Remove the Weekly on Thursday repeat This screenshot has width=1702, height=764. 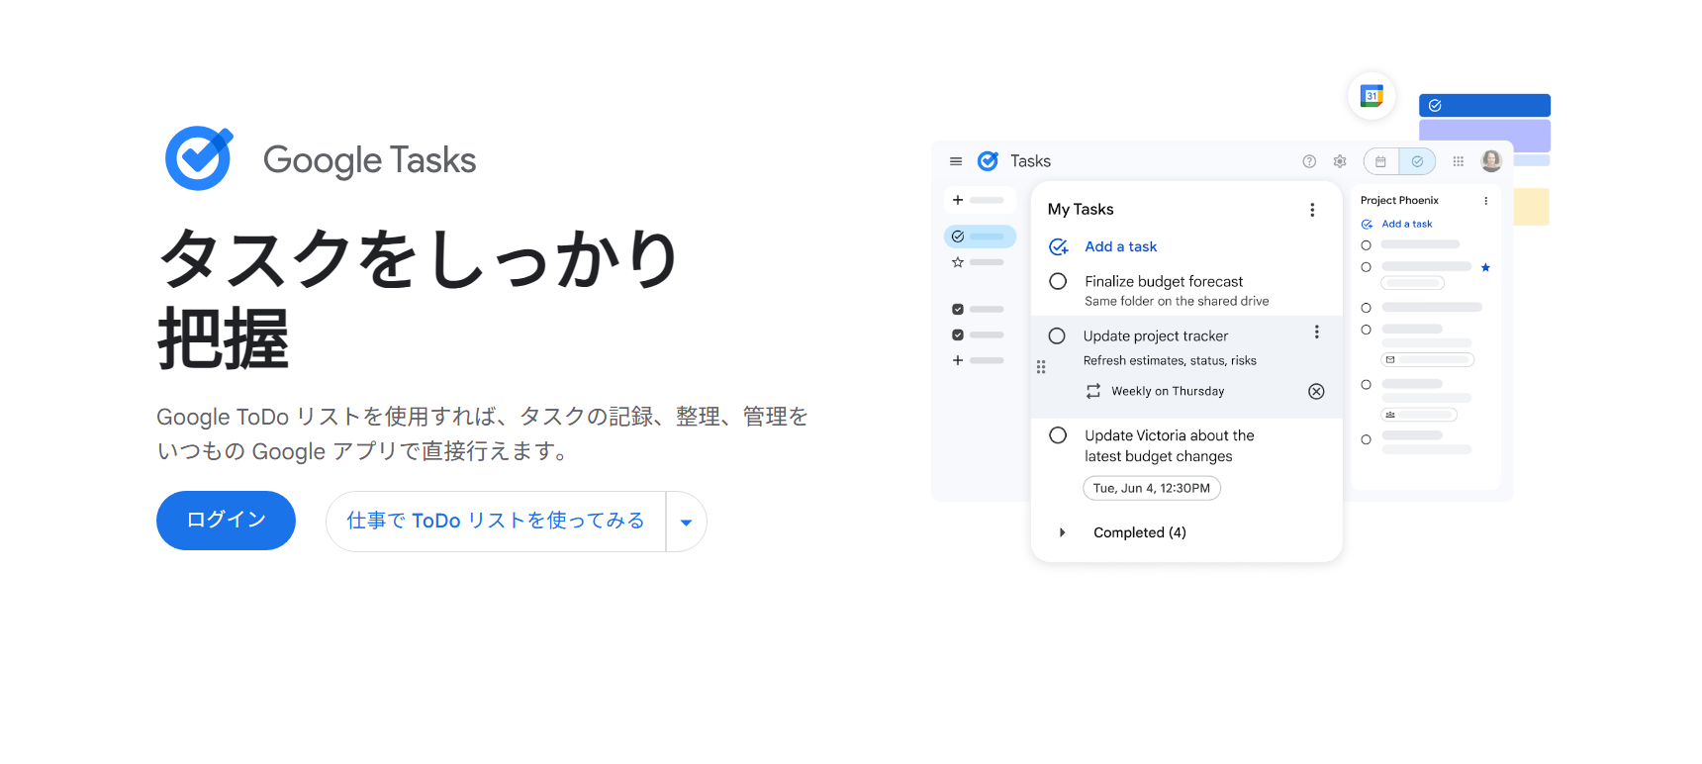(1316, 391)
